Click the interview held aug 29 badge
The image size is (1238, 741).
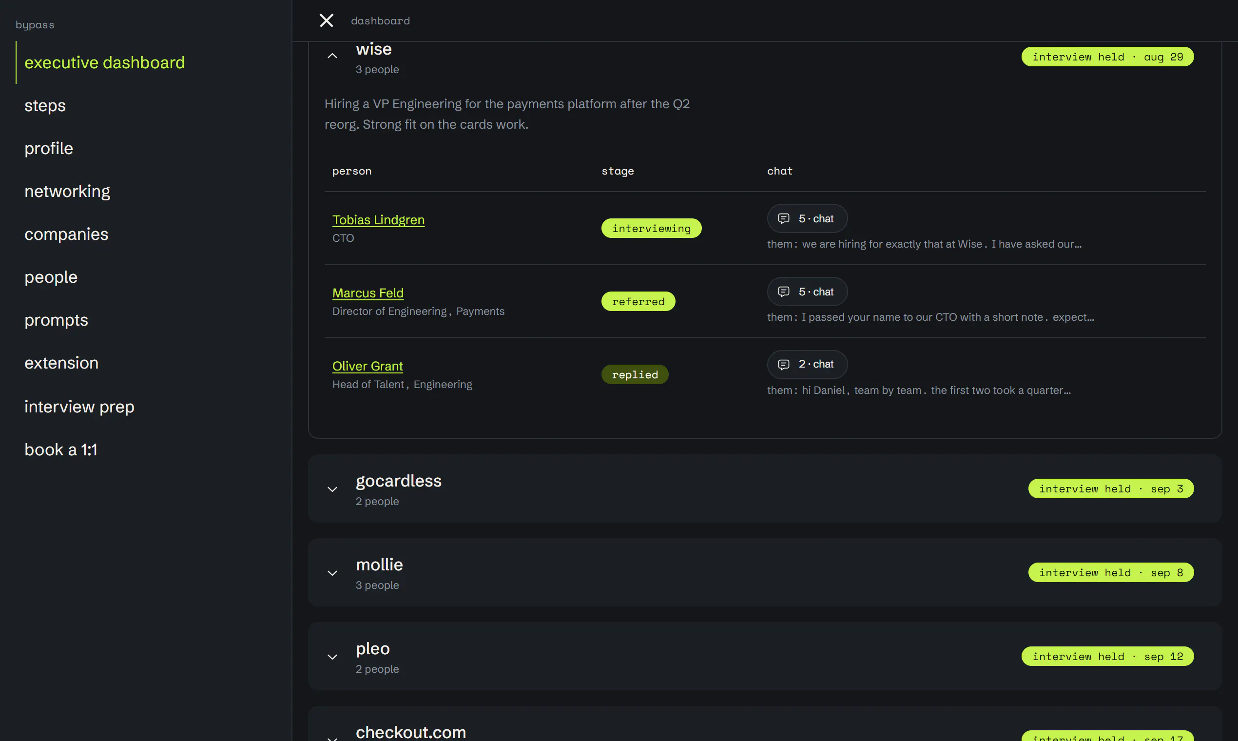[x=1108, y=57]
